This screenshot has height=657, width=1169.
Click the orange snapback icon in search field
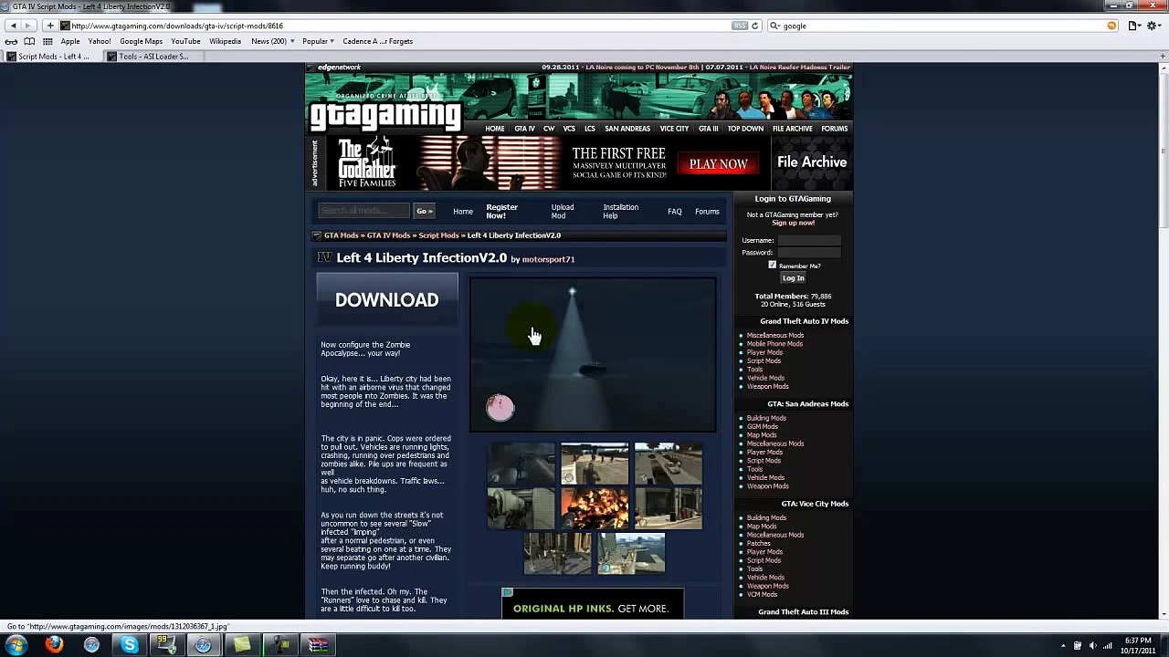point(1111,26)
